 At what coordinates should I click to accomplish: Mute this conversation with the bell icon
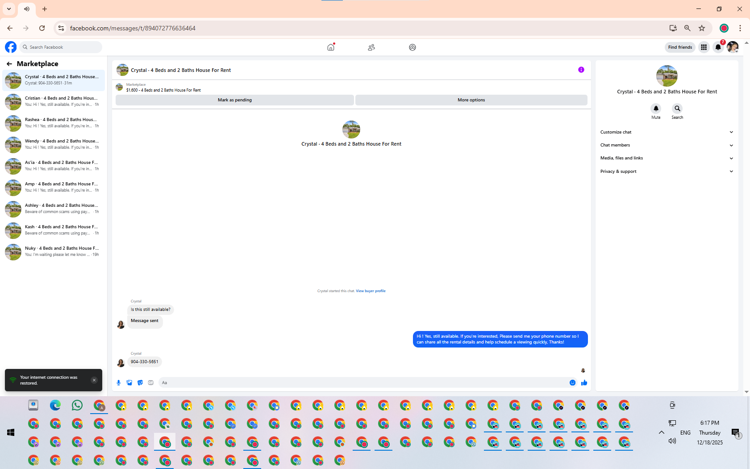(656, 108)
